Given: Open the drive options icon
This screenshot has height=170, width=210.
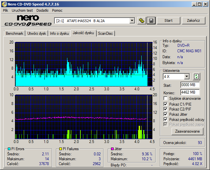Looking at the screenshot, I should 142,20.
